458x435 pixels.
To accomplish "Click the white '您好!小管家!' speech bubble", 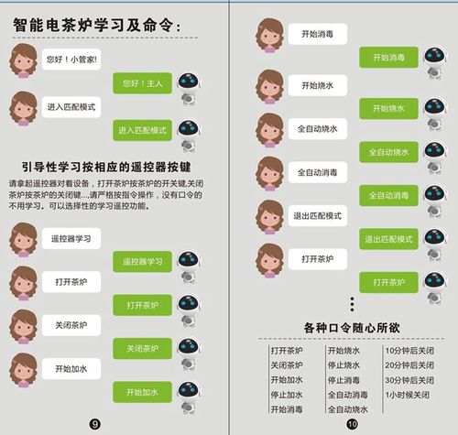I will (71, 60).
